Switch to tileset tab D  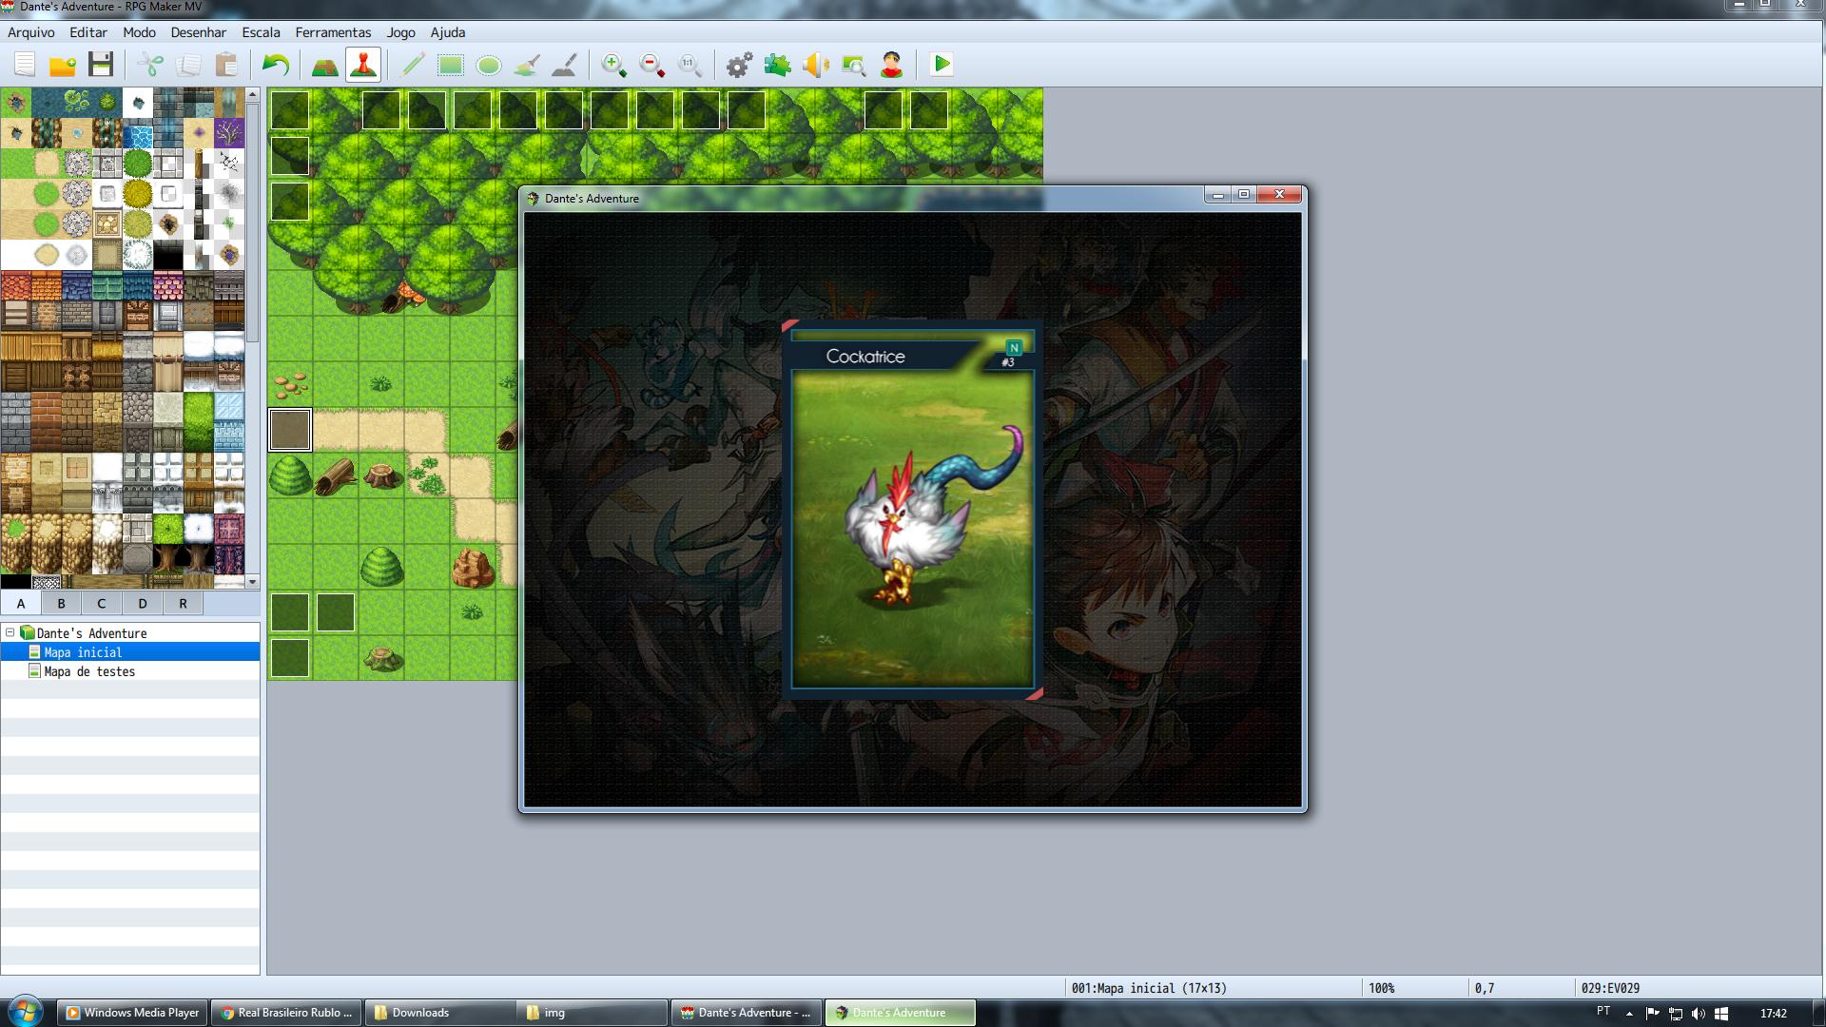[143, 603]
